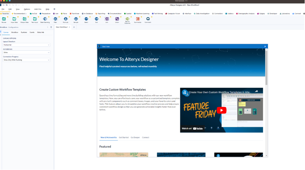Viewport: 305px width, 170px height.
Task: Switch to the Runtime tab
Action: pyautogui.click(x=24, y=32)
